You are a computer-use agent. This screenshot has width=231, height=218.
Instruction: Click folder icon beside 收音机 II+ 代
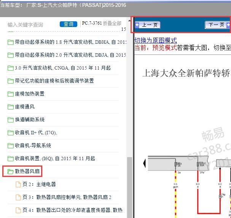coord(10,133)
